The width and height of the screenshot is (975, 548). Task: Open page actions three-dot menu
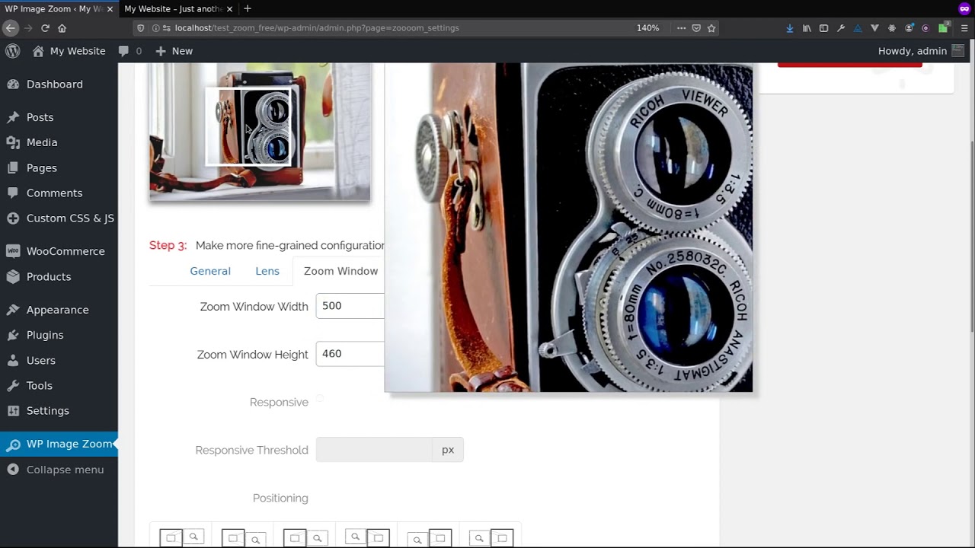(681, 27)
